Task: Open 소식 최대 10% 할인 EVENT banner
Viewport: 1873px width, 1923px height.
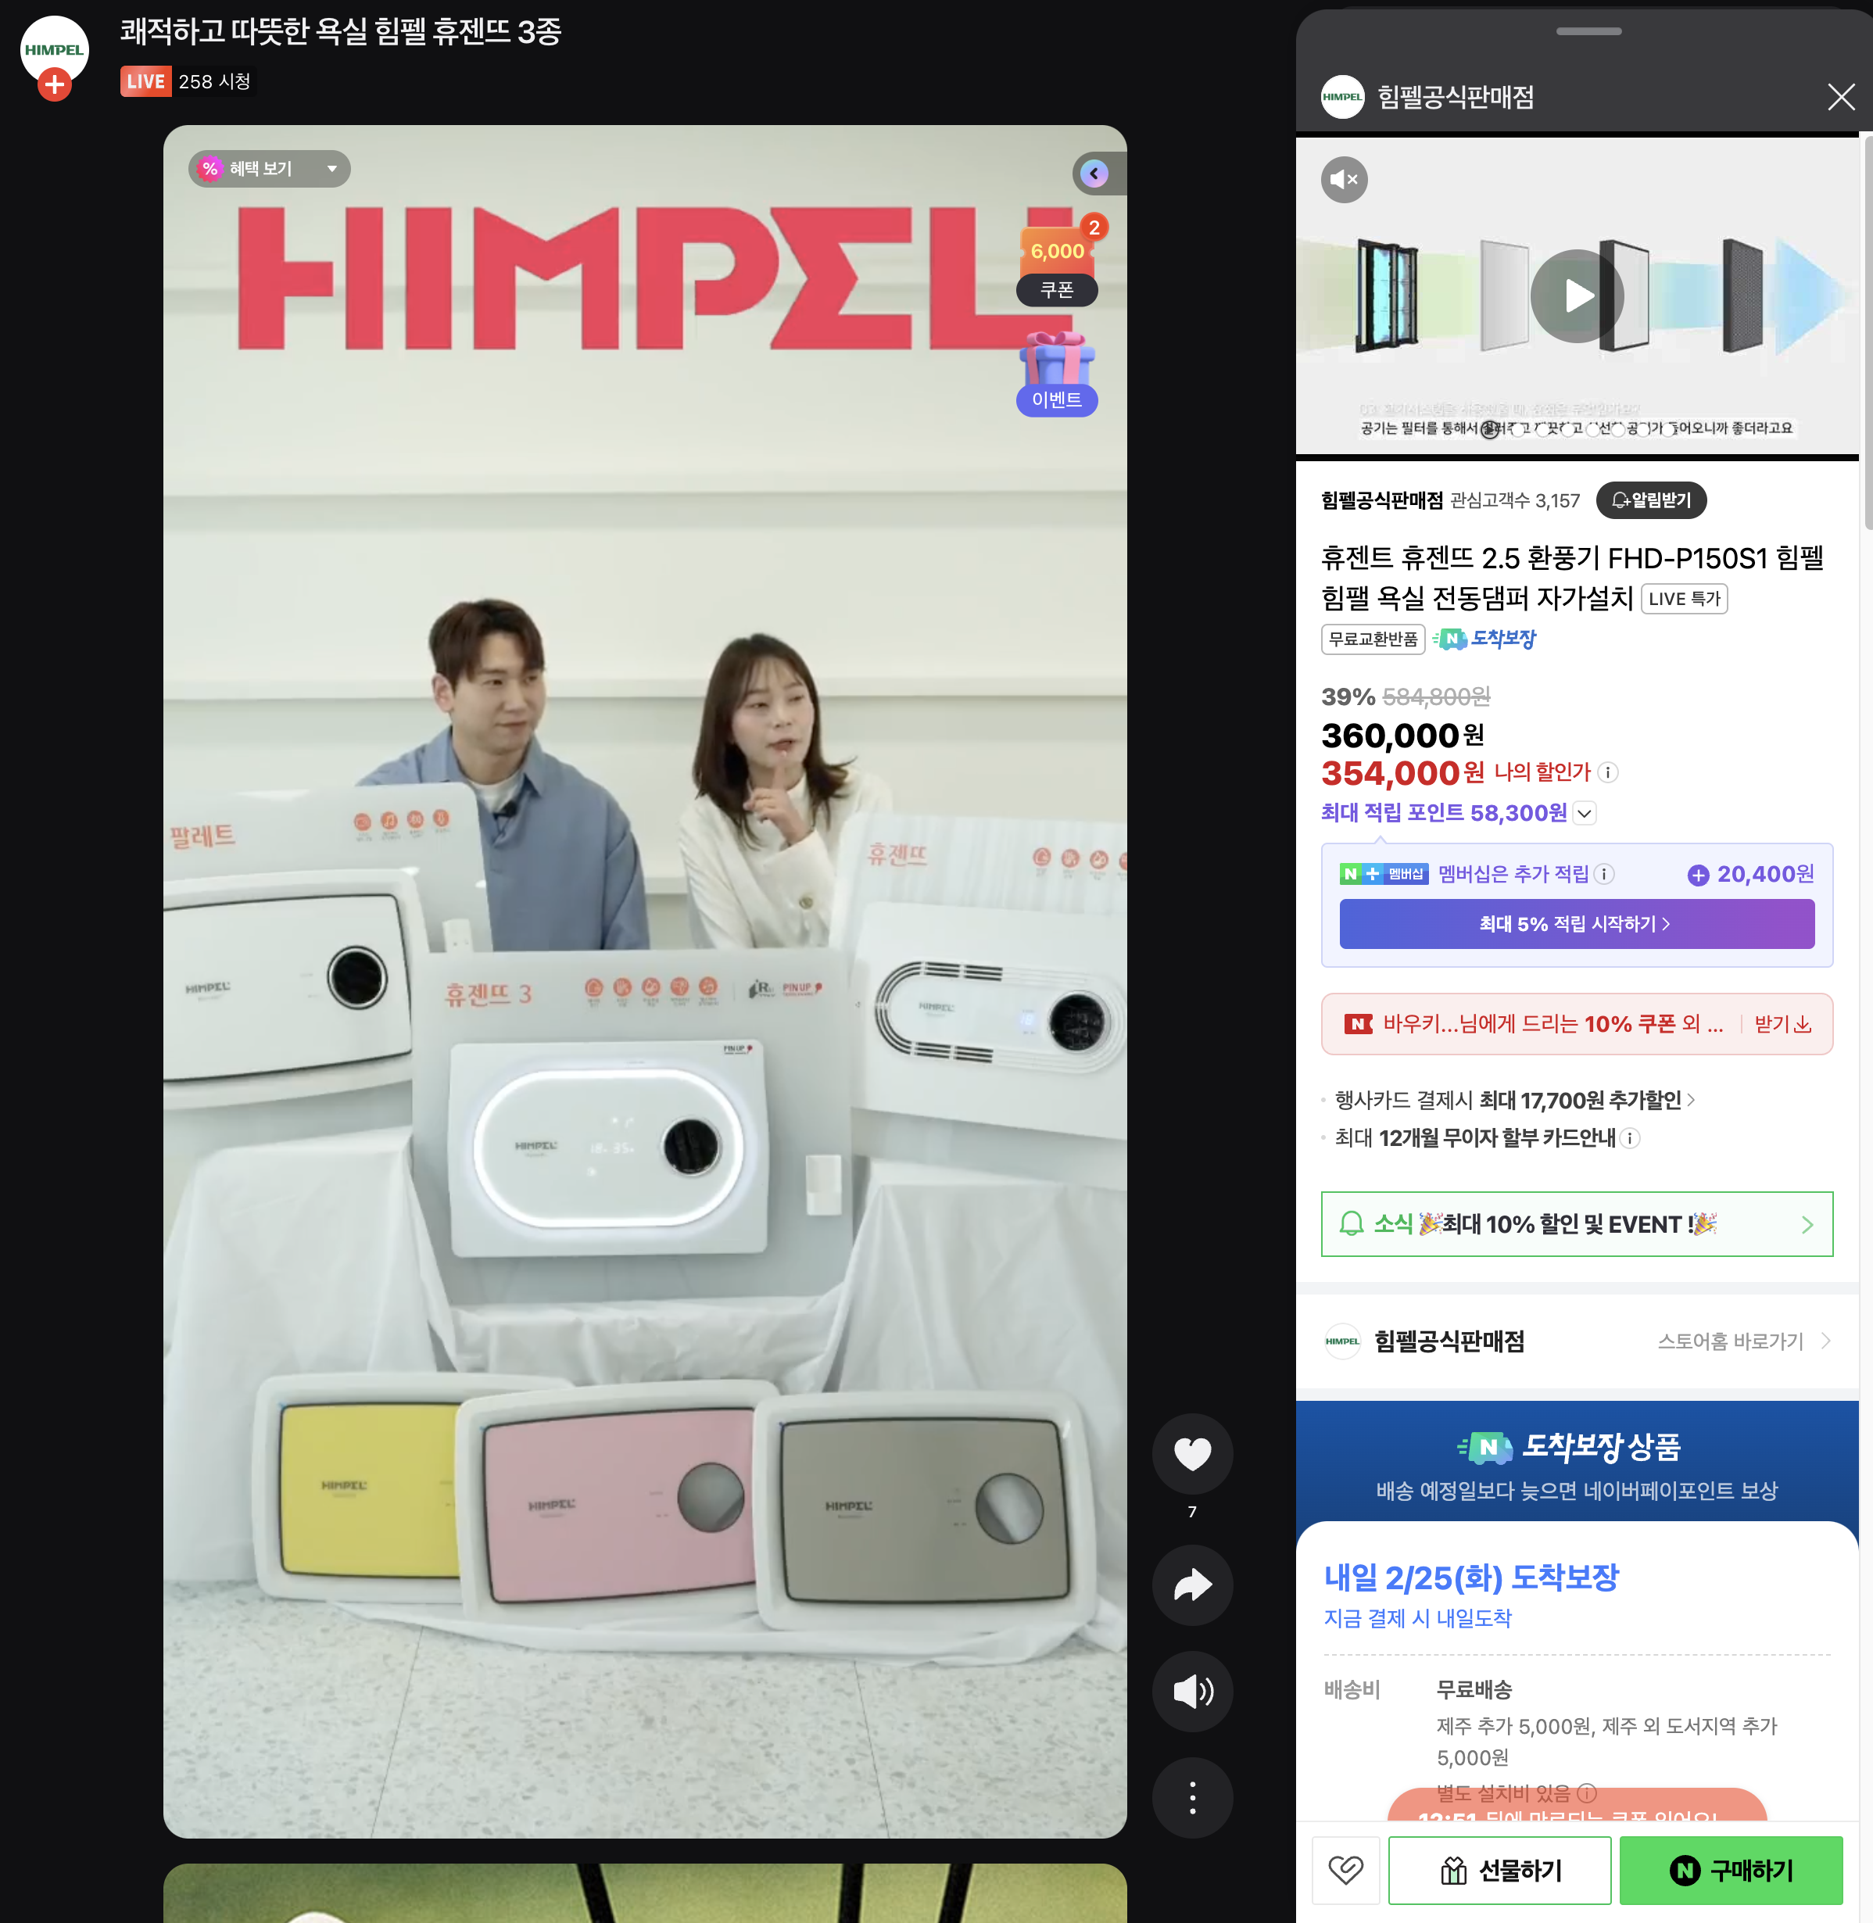Action: click(1576, 1223)
